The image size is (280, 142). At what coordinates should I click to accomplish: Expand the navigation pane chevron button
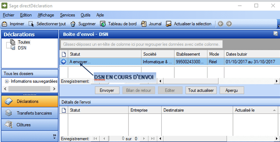(x=54, y=136)
